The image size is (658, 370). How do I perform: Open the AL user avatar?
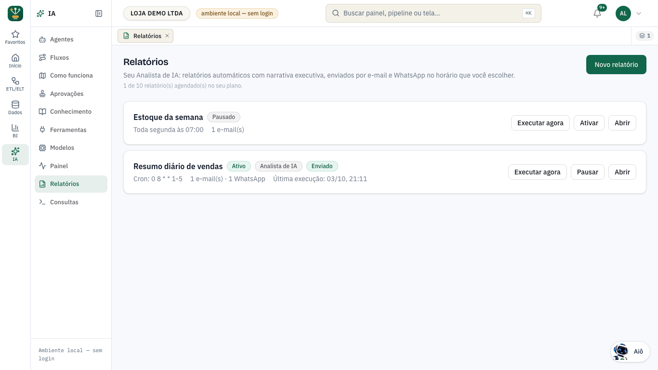(623, 13)
